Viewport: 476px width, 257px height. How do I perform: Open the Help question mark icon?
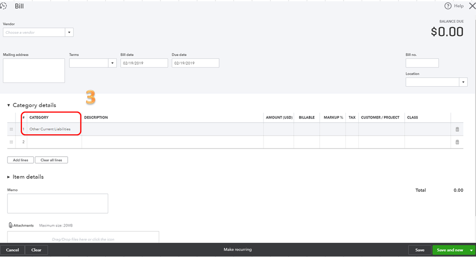pos(448,6)
